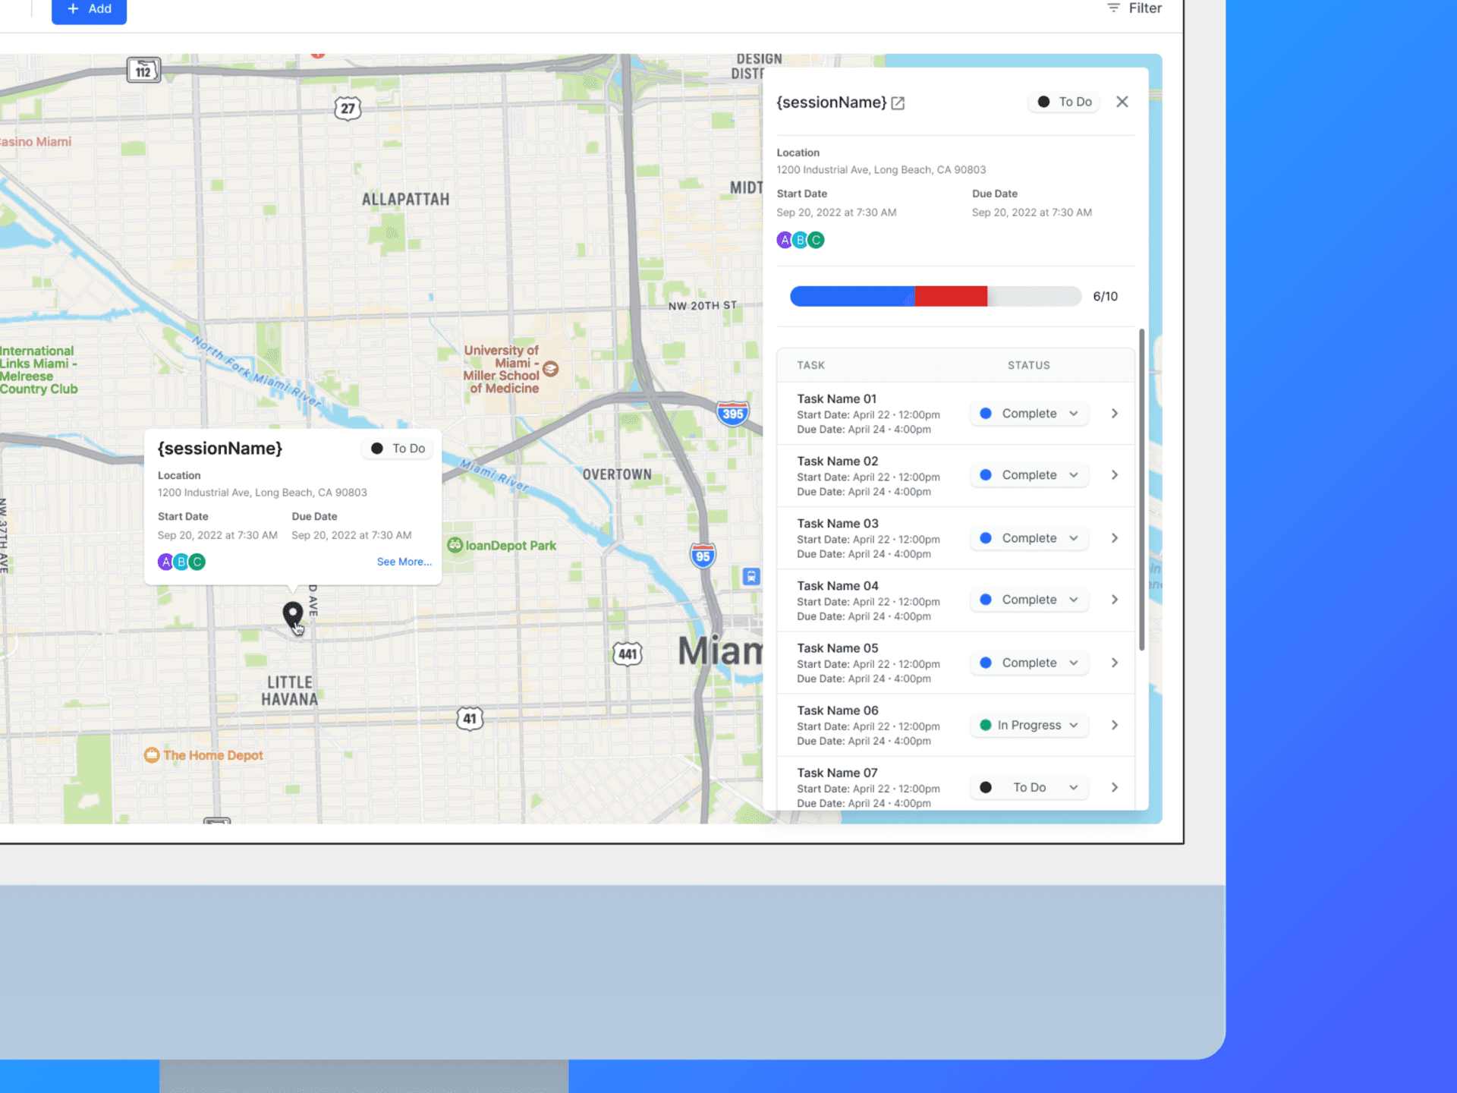Open session in new window icon
The height and width of the screenshot is (1093, 1457).
(898, 103)
